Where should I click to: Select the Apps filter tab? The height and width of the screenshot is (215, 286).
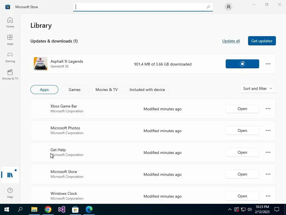pyautogui.click(x=44, y=90)
